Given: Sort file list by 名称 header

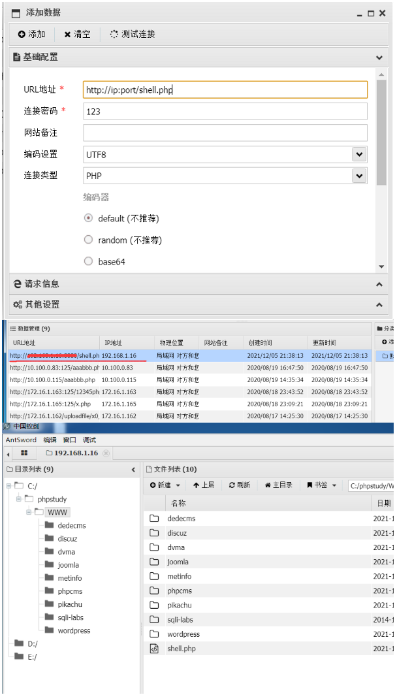Looking at the screenshot, I should point(268,503).
